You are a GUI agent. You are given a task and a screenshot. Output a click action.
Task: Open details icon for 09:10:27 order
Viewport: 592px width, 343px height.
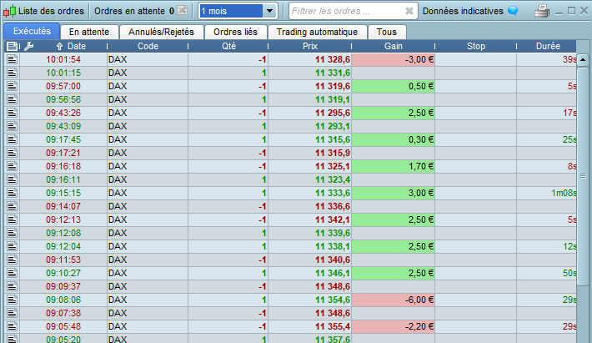(x=12, y=273)
